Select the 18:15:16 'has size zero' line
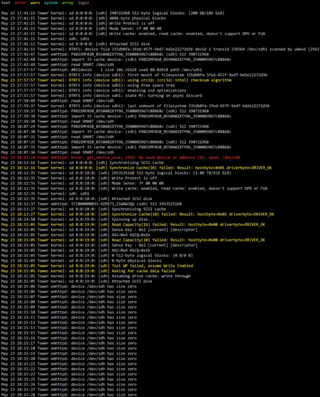The image size is (320, 397). [69, 338]
